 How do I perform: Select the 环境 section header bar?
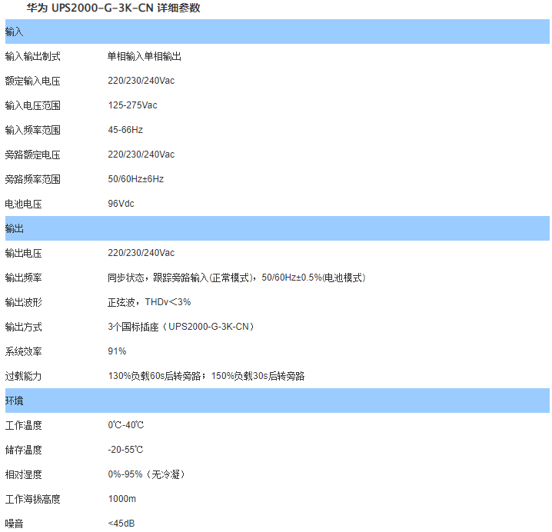[276, 401]
